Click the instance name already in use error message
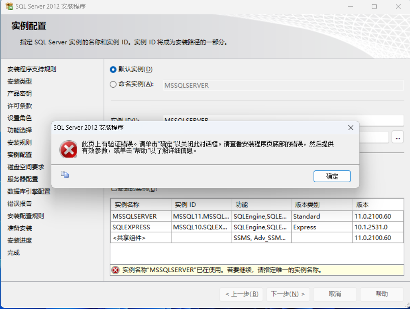The height and width of the screenshot is (309, 410). (x=222, y=270)
